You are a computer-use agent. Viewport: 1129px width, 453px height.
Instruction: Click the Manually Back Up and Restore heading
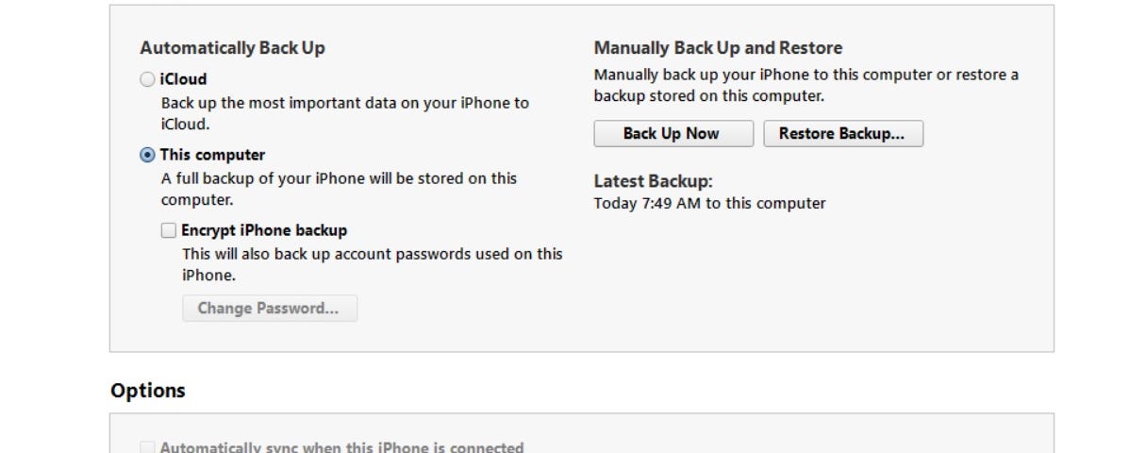718,48
